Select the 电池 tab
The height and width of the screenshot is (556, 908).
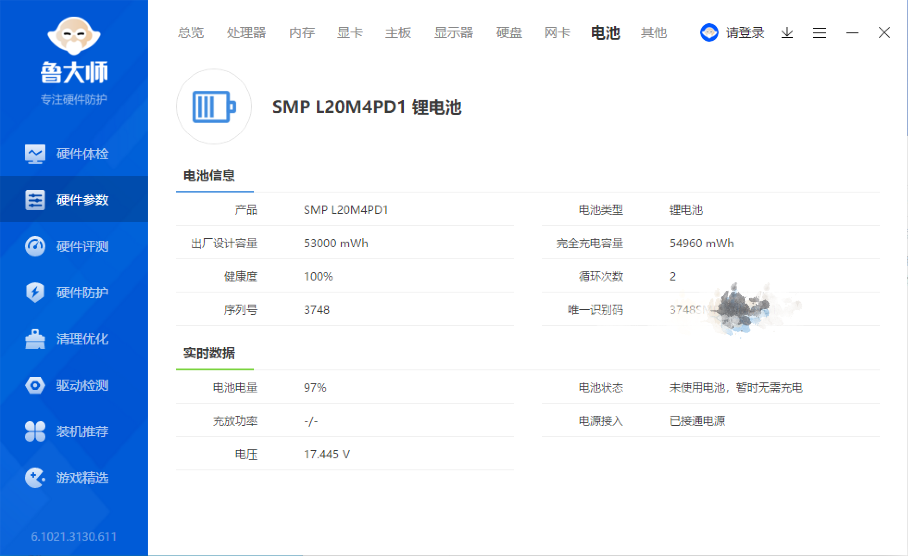coord(606,32)
